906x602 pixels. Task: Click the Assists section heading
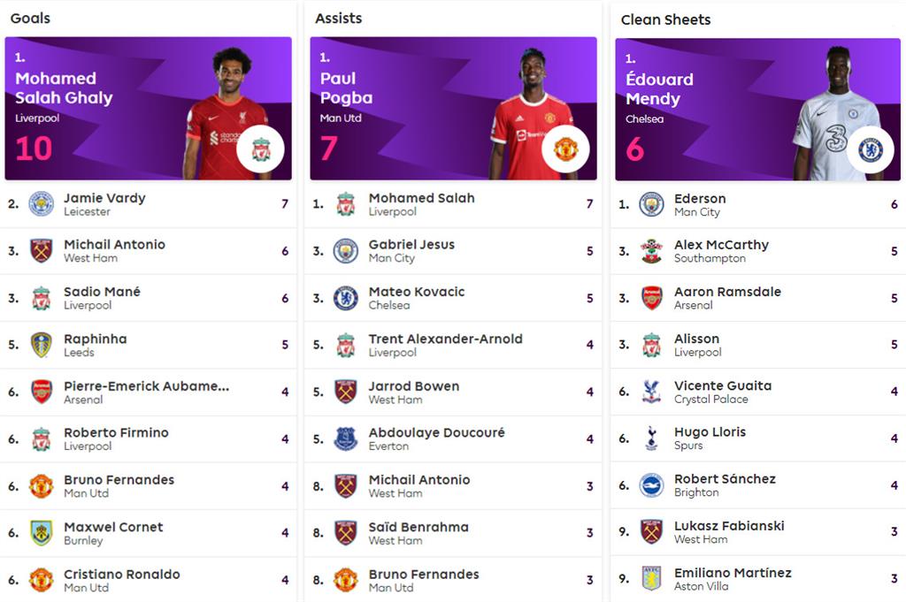[x=339, y=18]
